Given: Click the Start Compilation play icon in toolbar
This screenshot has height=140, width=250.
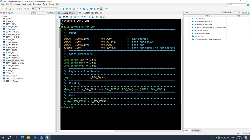Looking at the screenshot, I should 77,9.
